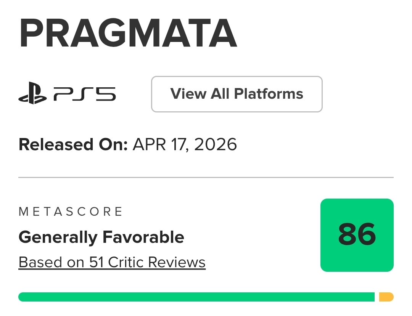Click the PRAGMATA game title

[128, 34]
